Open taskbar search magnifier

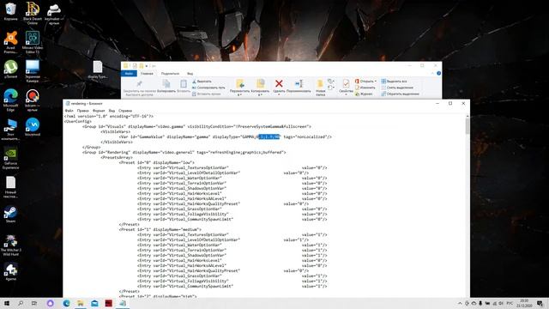21,303
